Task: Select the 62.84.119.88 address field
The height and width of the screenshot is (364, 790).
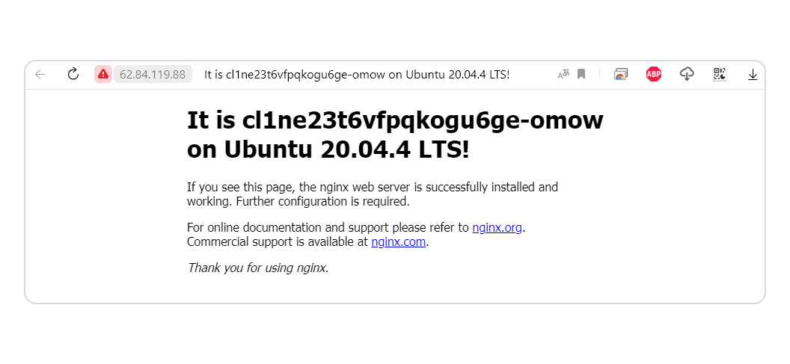Action: click(x=153, y=74)
